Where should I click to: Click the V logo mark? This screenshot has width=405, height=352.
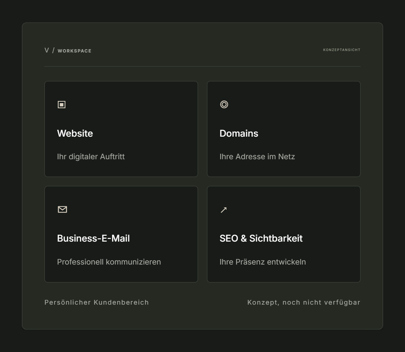[x=47, y=50]
